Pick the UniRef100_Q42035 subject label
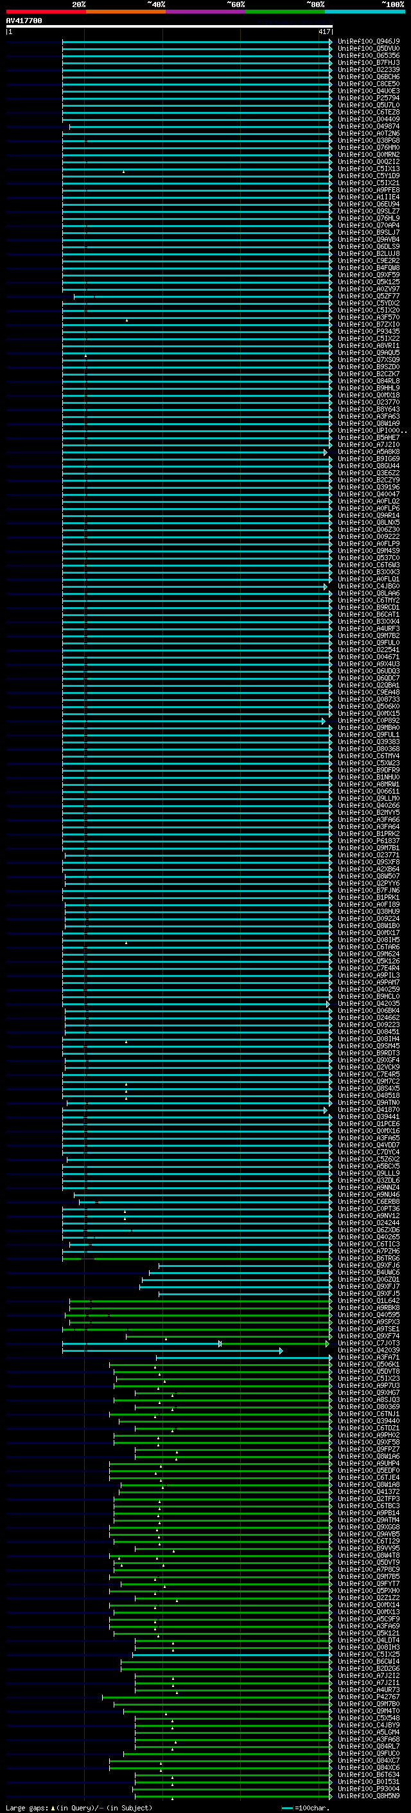The image size is (411, 1813). (x=369, y=1004)
